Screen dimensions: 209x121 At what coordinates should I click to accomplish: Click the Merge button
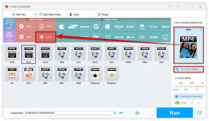103,15
